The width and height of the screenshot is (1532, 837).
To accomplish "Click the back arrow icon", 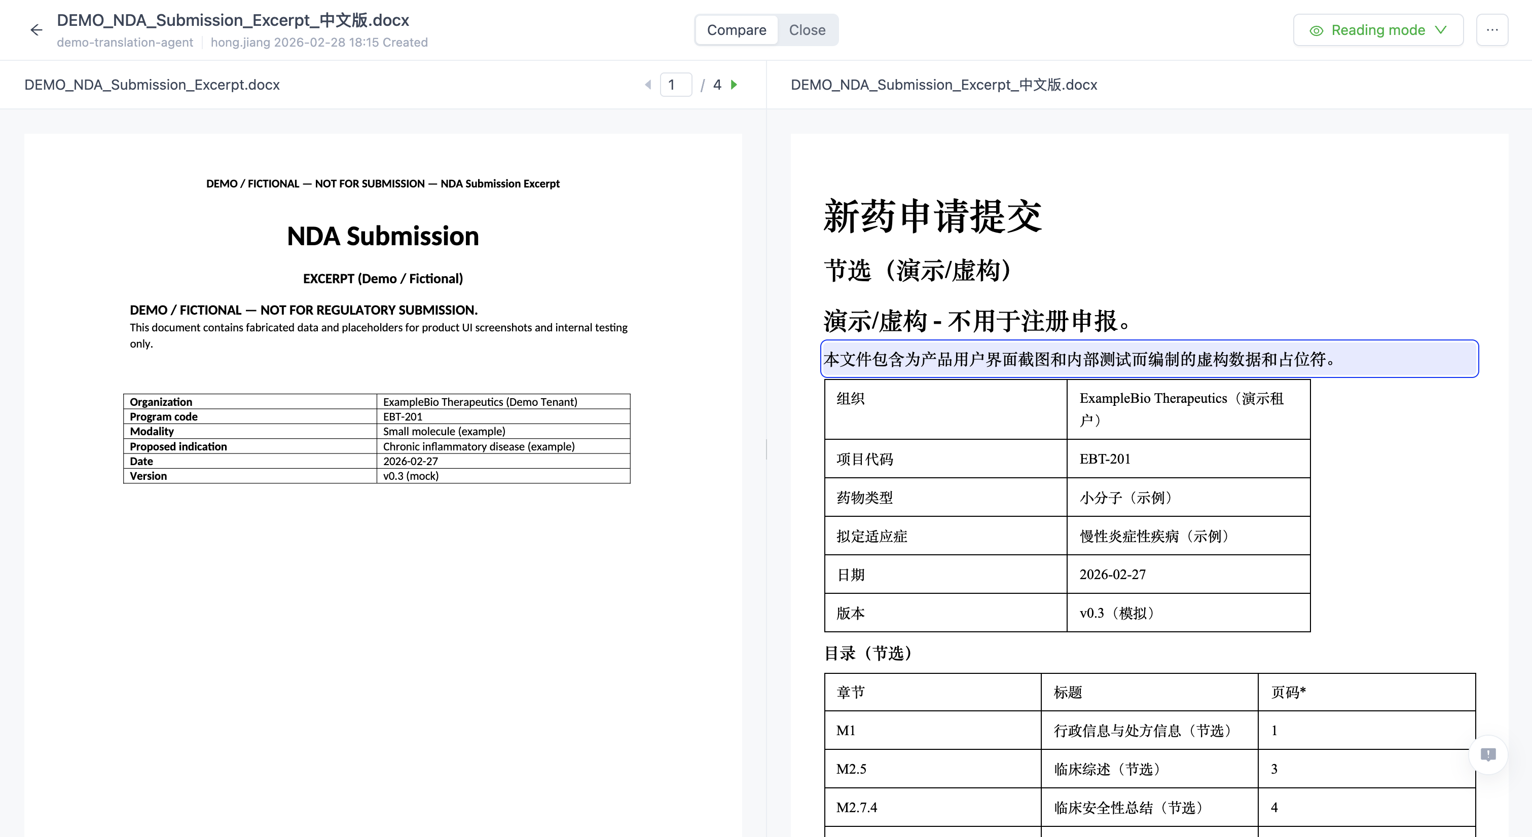I will (x=37, y=30).
